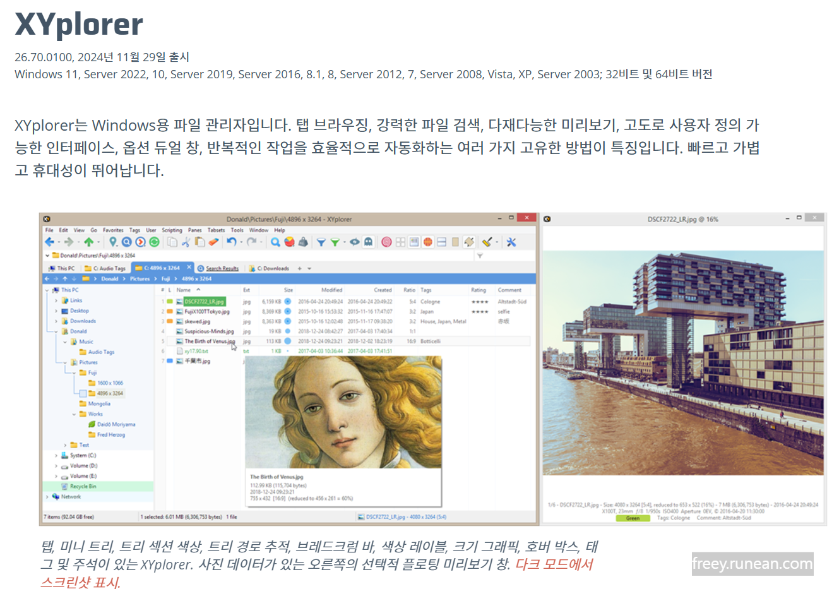Collapse the Pictures tree node
The height and width of the screenshot is (601, 839).
coord(65,362)
